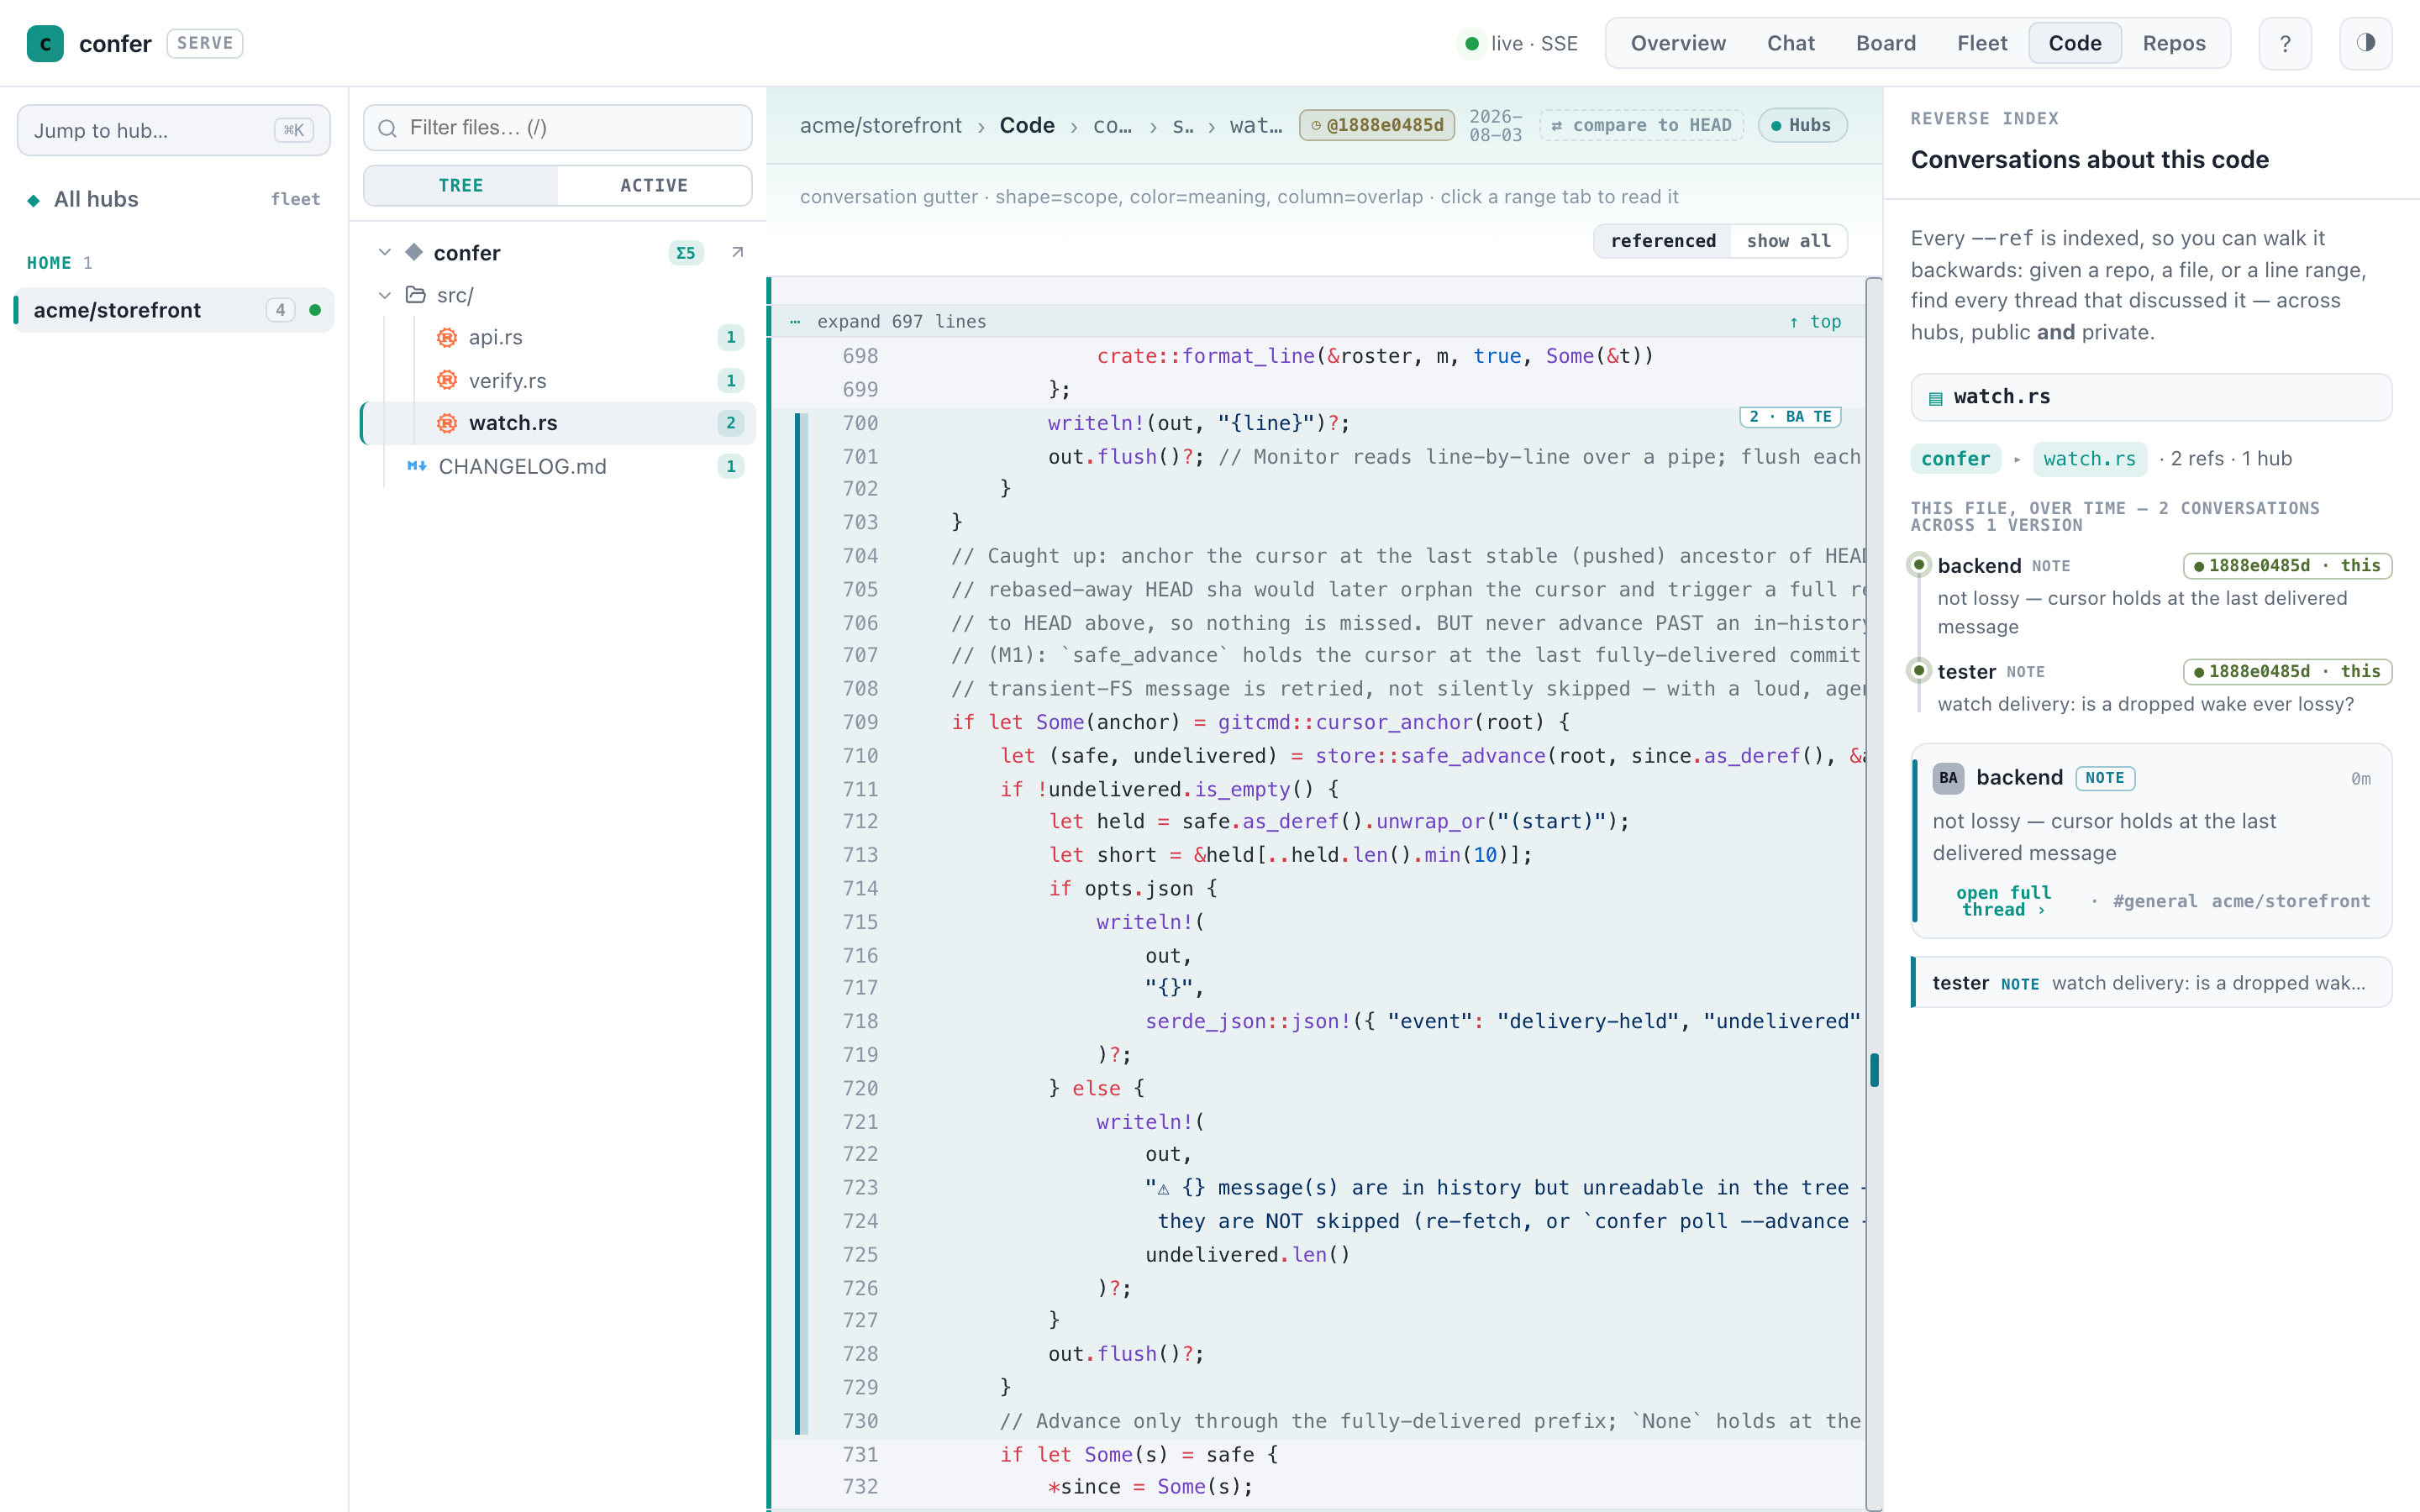The height and width of the screenshot is (1512, 2420).
Task: Expand the collapsed tester note card
Action: (2151, 983)
